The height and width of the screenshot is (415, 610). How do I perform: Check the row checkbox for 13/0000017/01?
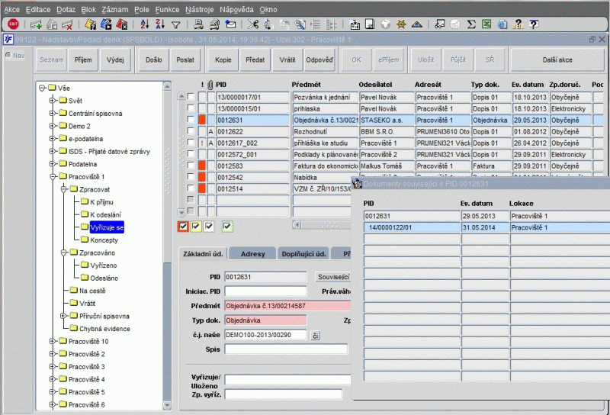[x=191, y=97]
